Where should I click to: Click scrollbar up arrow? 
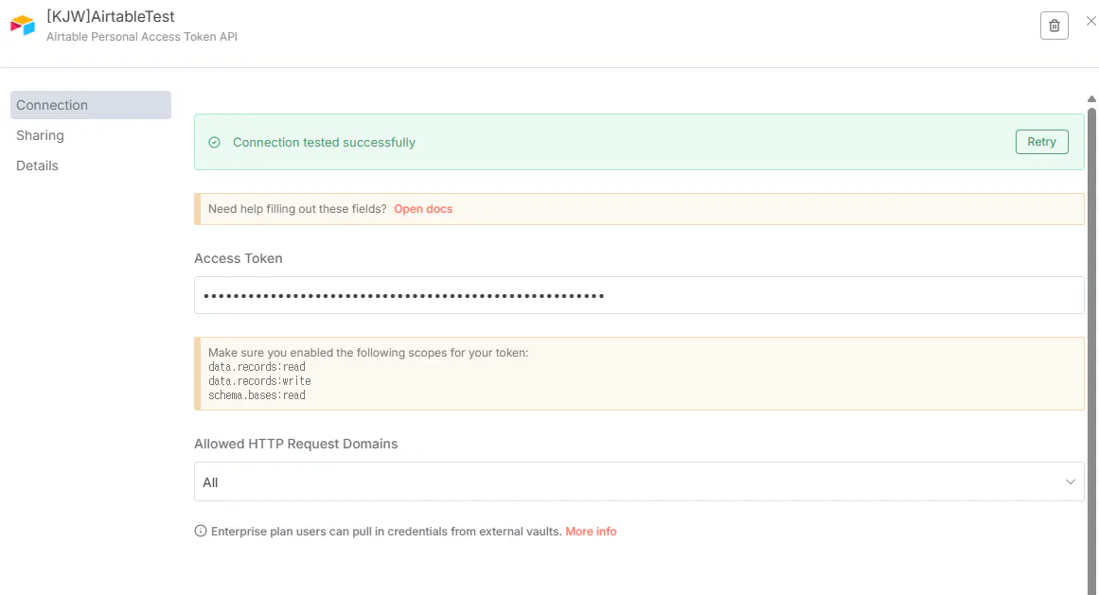tap(1091, 98)
